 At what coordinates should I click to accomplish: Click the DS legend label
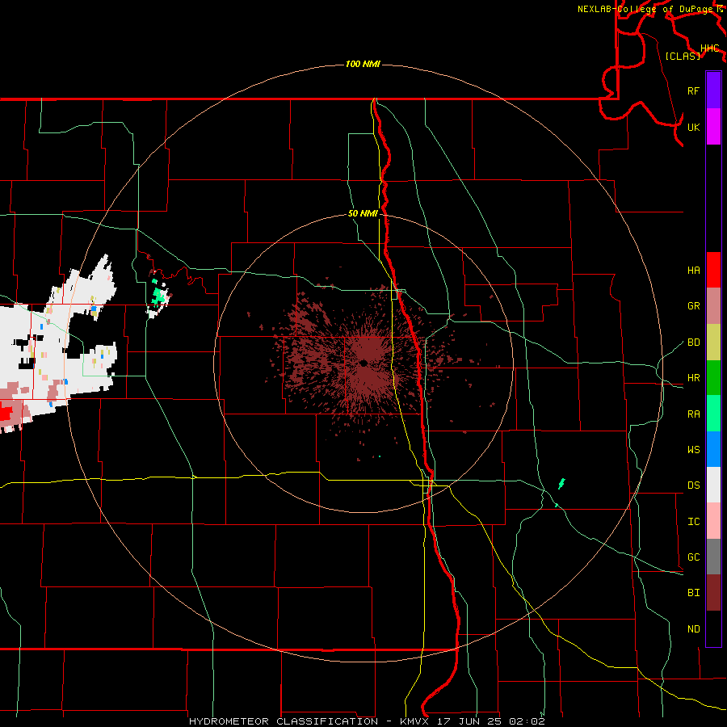point(693,485)
